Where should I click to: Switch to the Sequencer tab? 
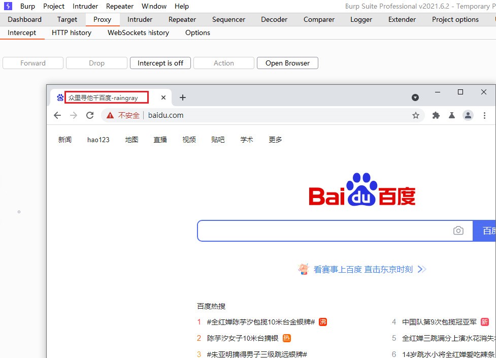(x=228, y=19)
